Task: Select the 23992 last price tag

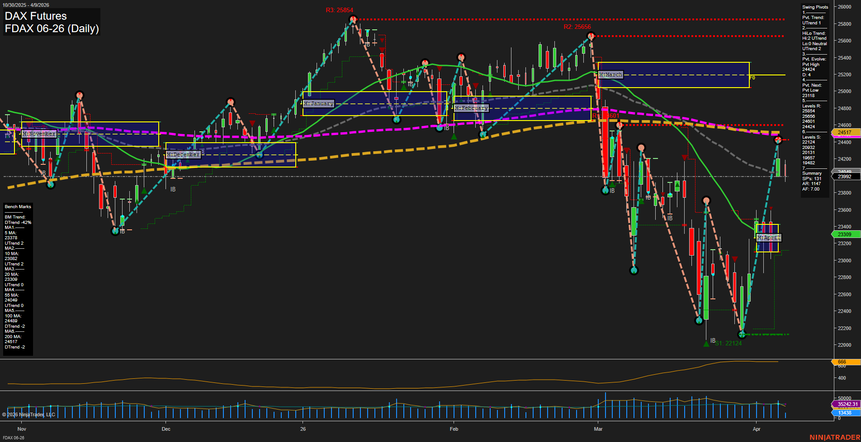Action: click(845, 177)
